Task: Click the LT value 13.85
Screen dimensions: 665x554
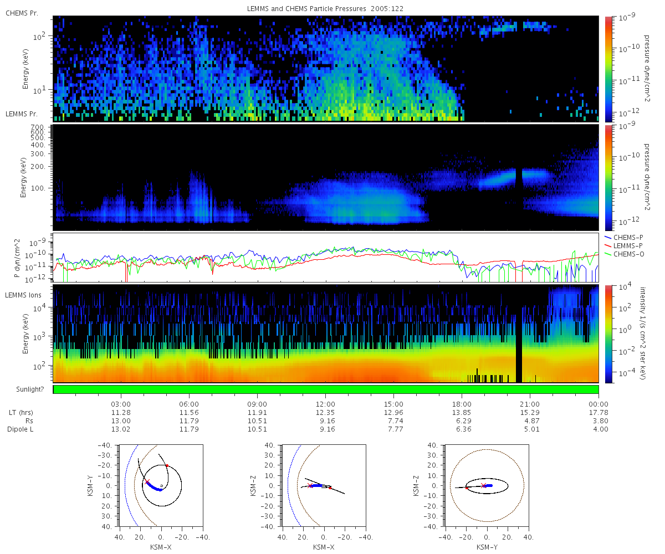Action: [x=462, y=413]
